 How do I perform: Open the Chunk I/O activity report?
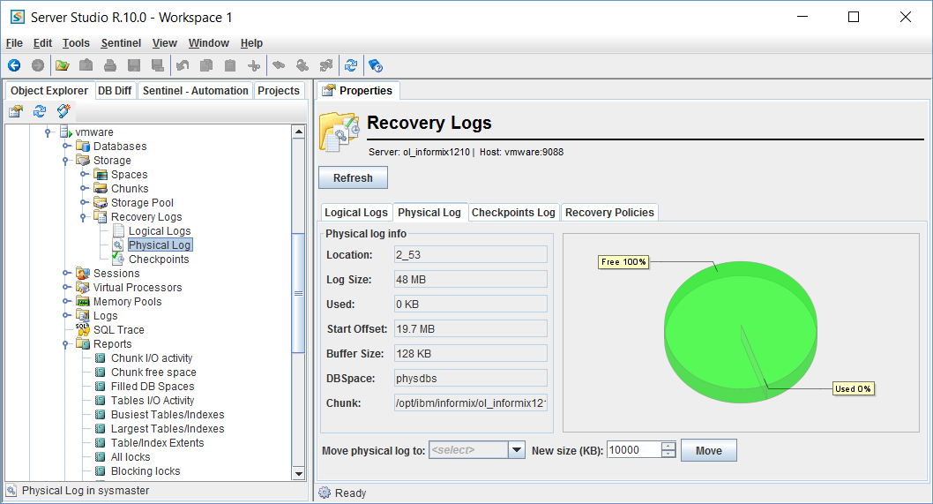[151, 358]
